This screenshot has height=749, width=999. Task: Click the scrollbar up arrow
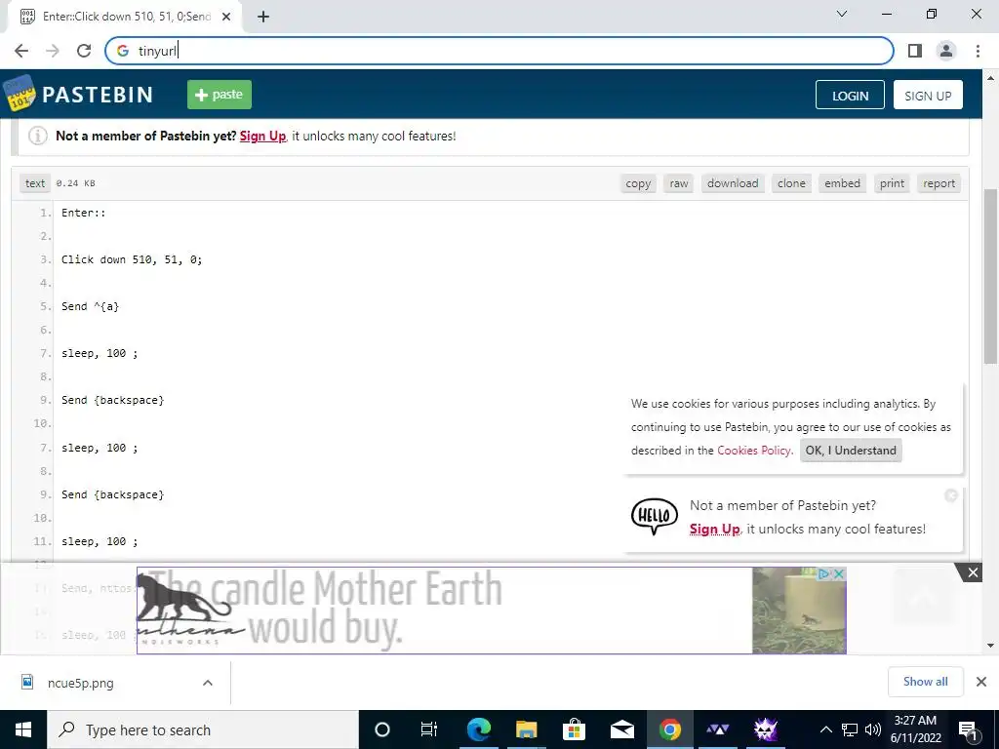click(x=990, y=78)
